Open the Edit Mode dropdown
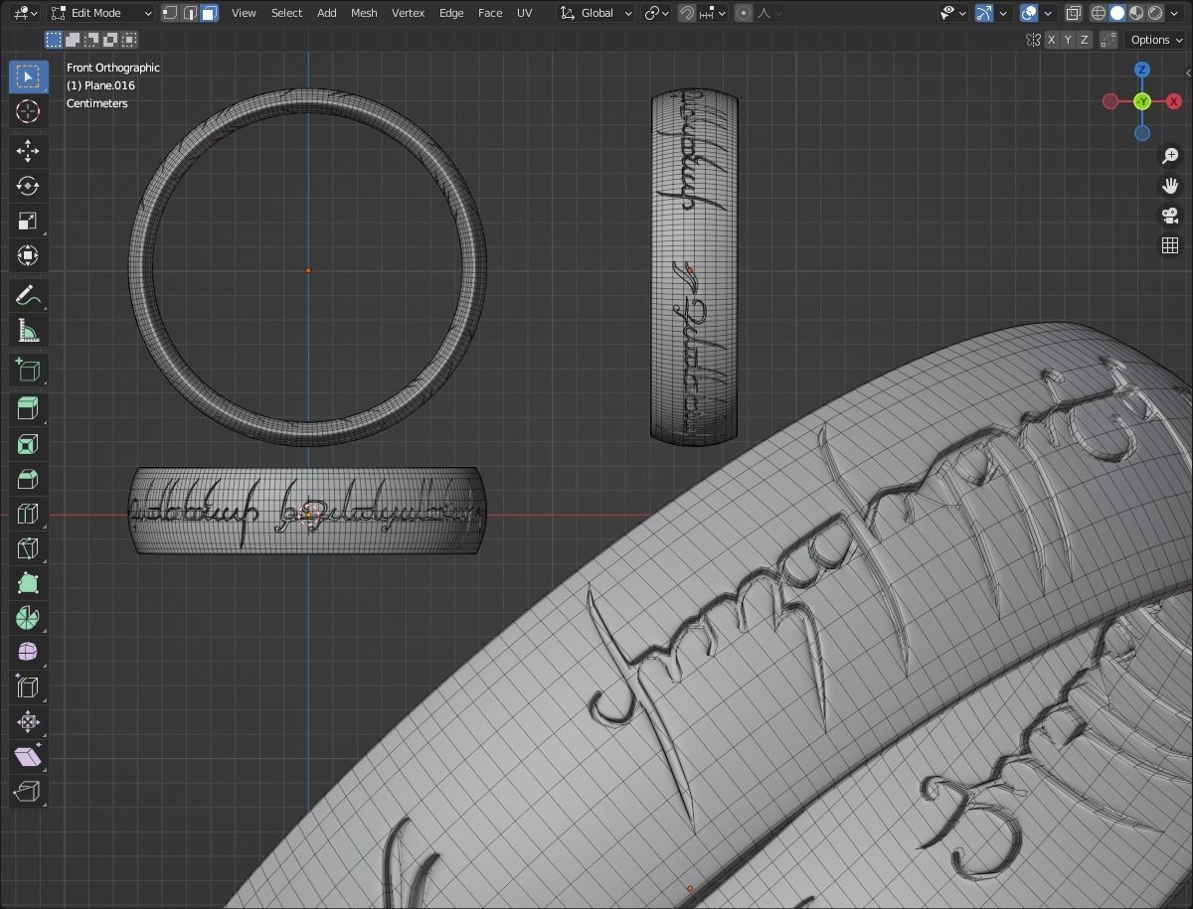1193x909 pixels. 100,13
